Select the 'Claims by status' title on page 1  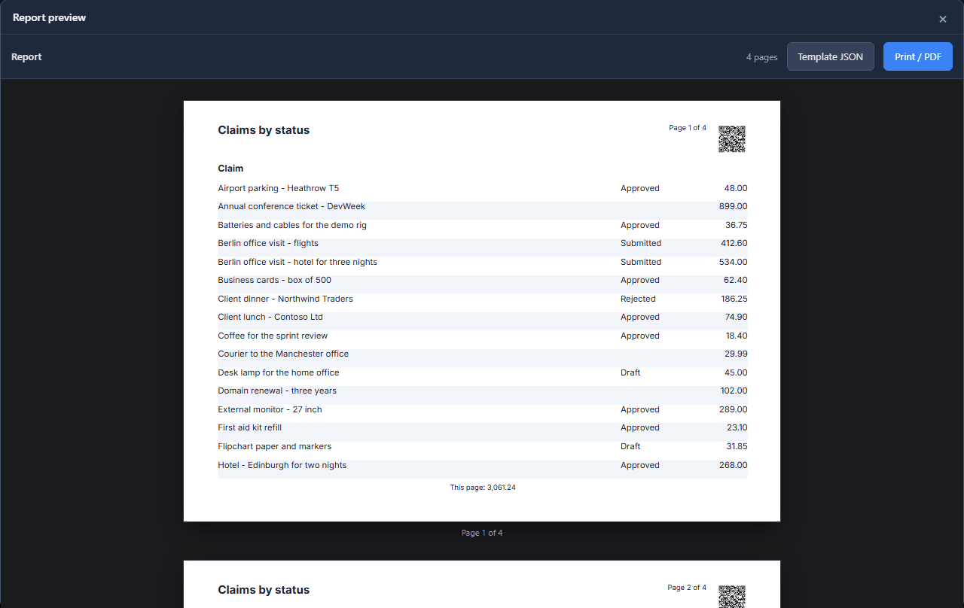tap(264, 130)
